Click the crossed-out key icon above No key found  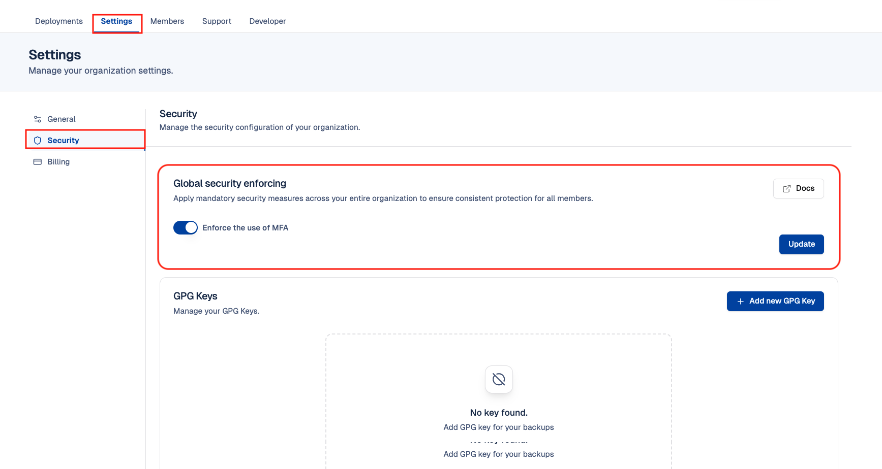pyautogui.click(x=499, y=379)
